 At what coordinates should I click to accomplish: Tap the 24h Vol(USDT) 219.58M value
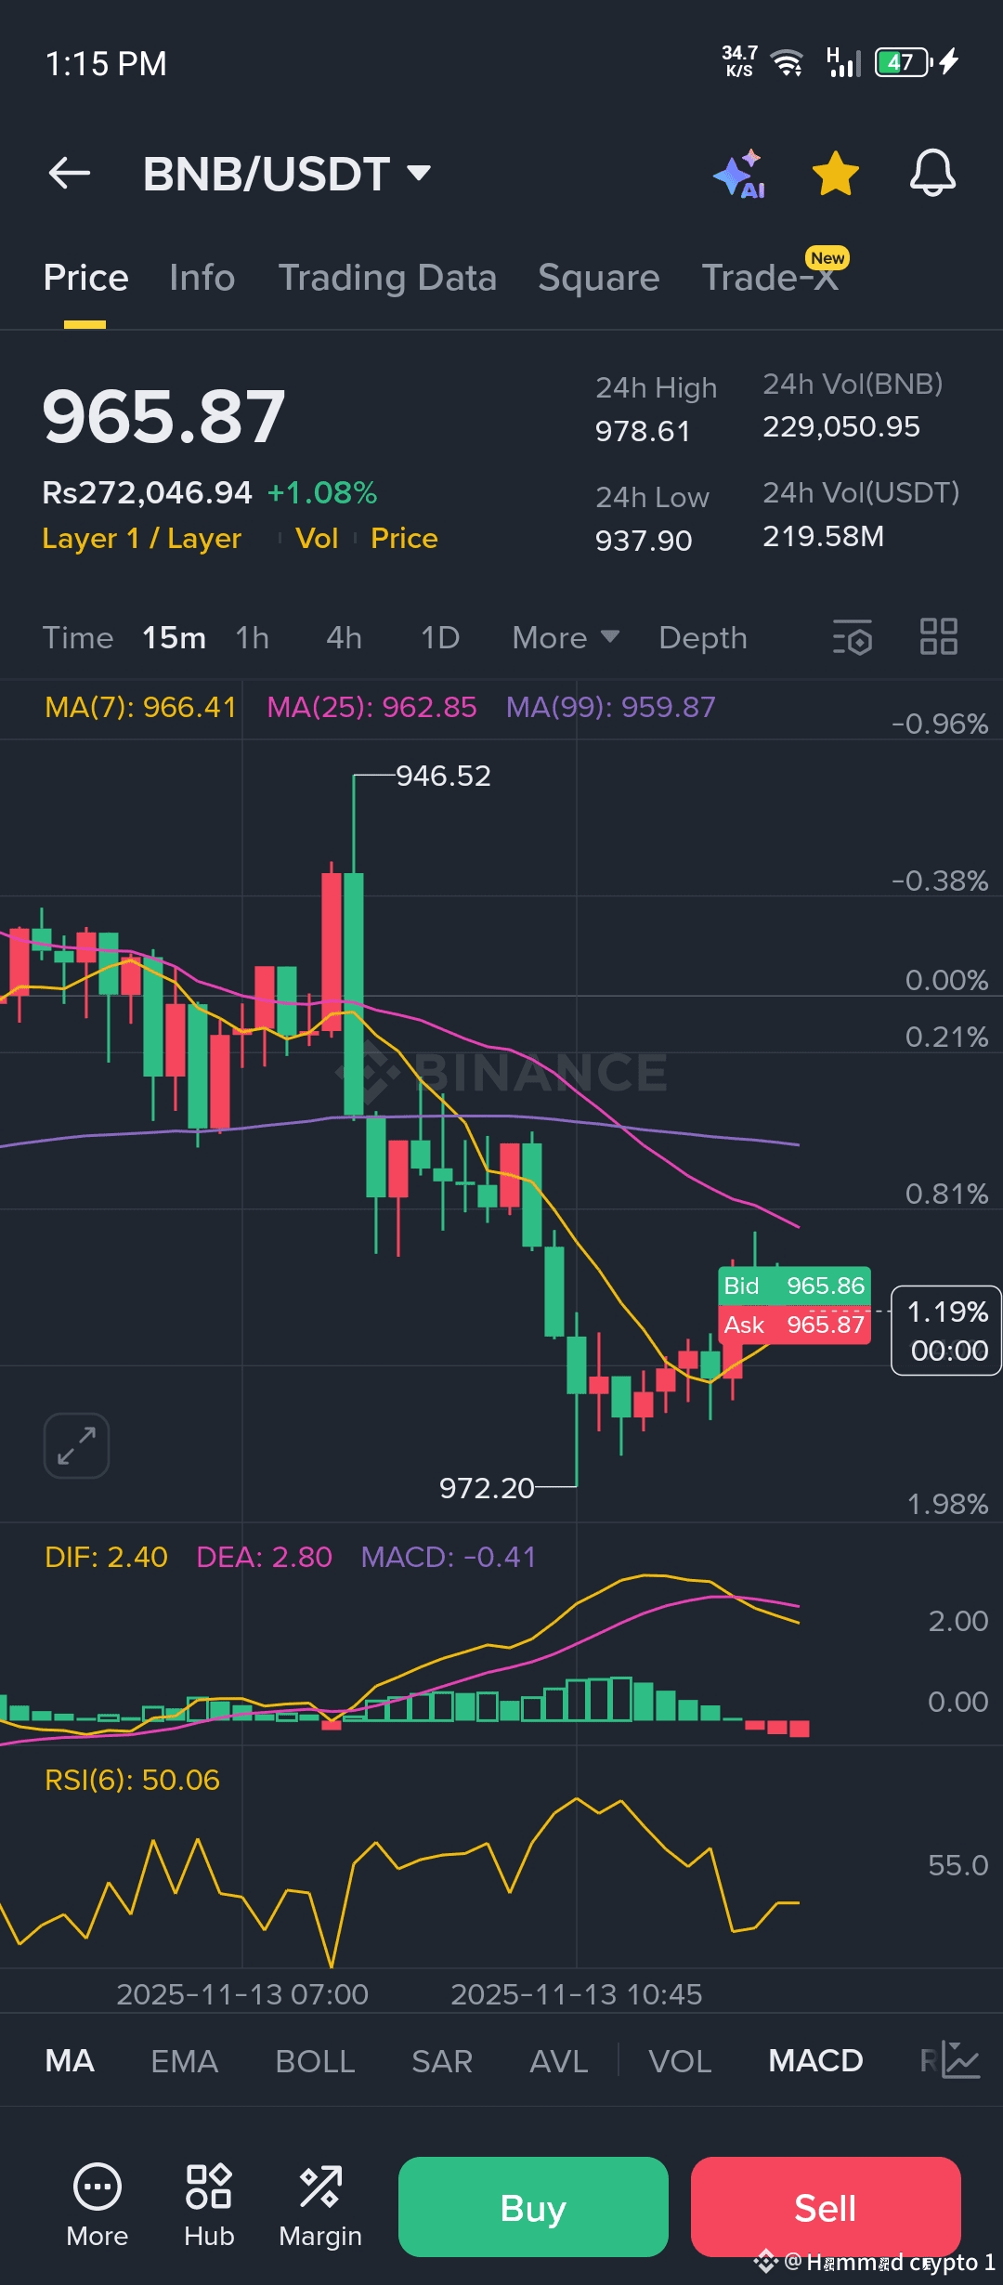tap(823, 536)
